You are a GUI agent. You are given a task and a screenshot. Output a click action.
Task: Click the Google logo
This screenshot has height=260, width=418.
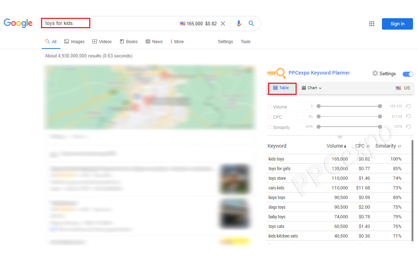coord(18,23)
